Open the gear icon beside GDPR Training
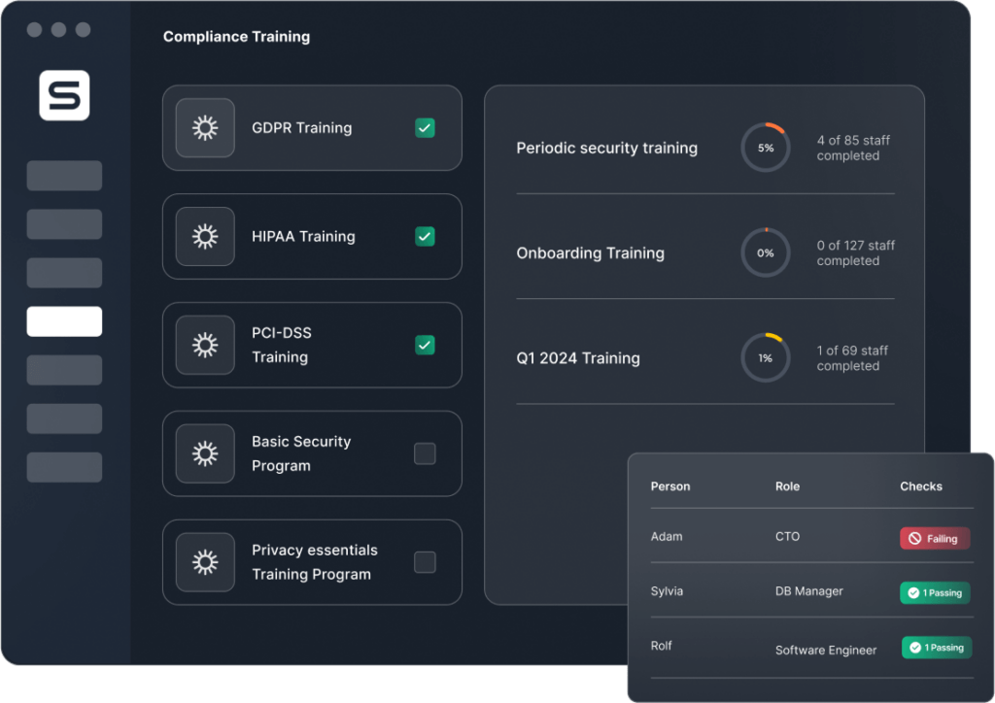This screenshot has height=703, width=995. 205,127
